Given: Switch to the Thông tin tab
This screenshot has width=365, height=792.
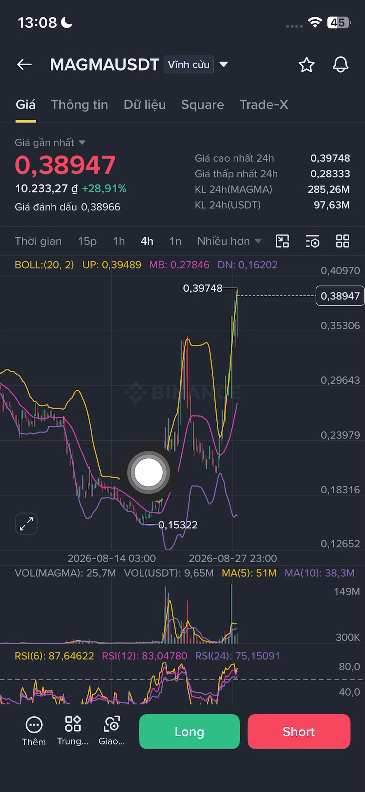Looking at the screenshot, I should (x=80, y=105).
